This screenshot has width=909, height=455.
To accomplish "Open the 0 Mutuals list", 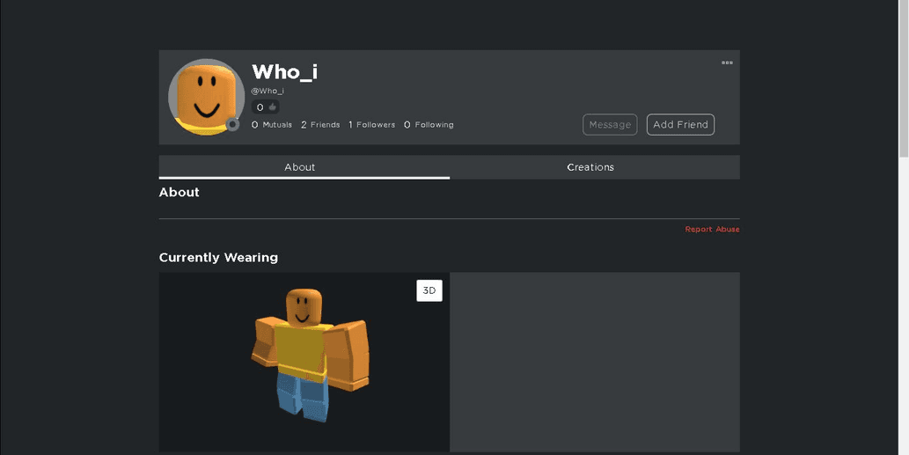I will tap(271, 125).
